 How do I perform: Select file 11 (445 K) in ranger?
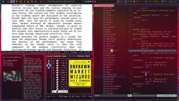click(60, 65)
